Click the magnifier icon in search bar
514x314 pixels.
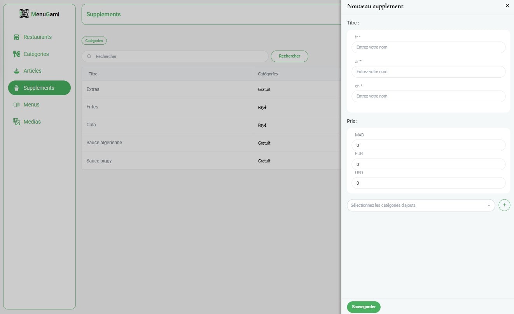[89, 56]
